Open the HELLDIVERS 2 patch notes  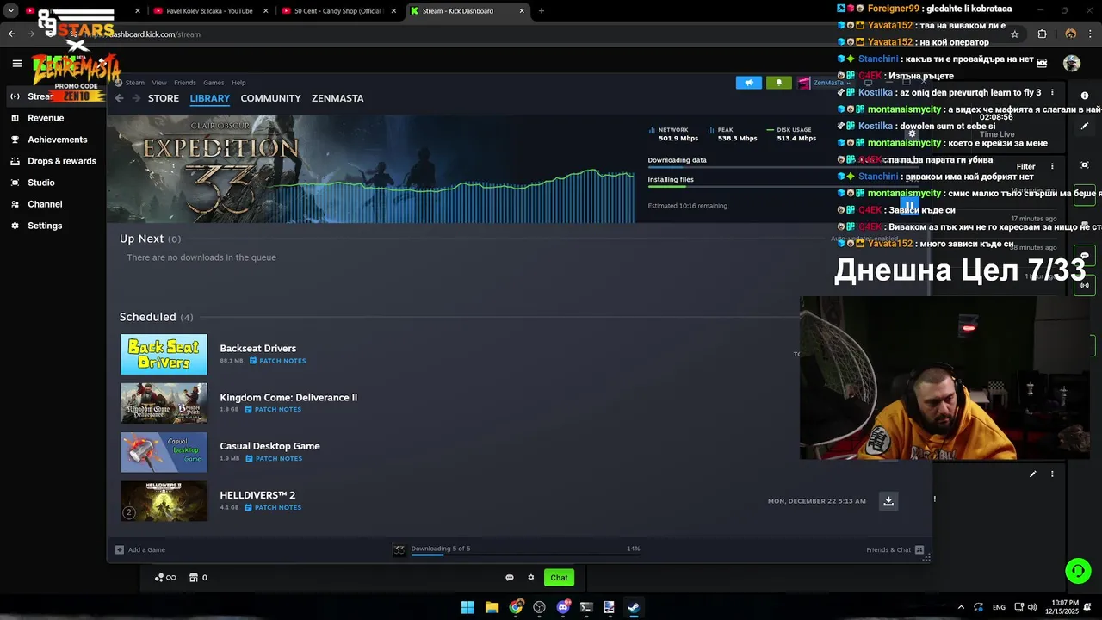273,508
